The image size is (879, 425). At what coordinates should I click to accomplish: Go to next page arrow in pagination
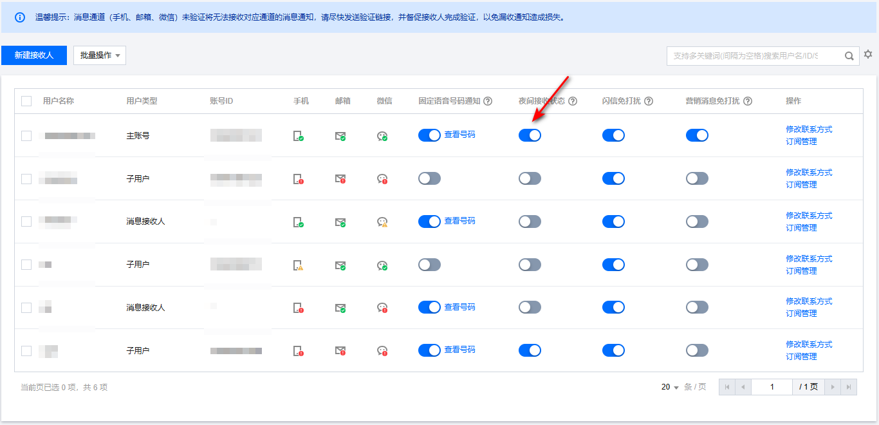833,387
